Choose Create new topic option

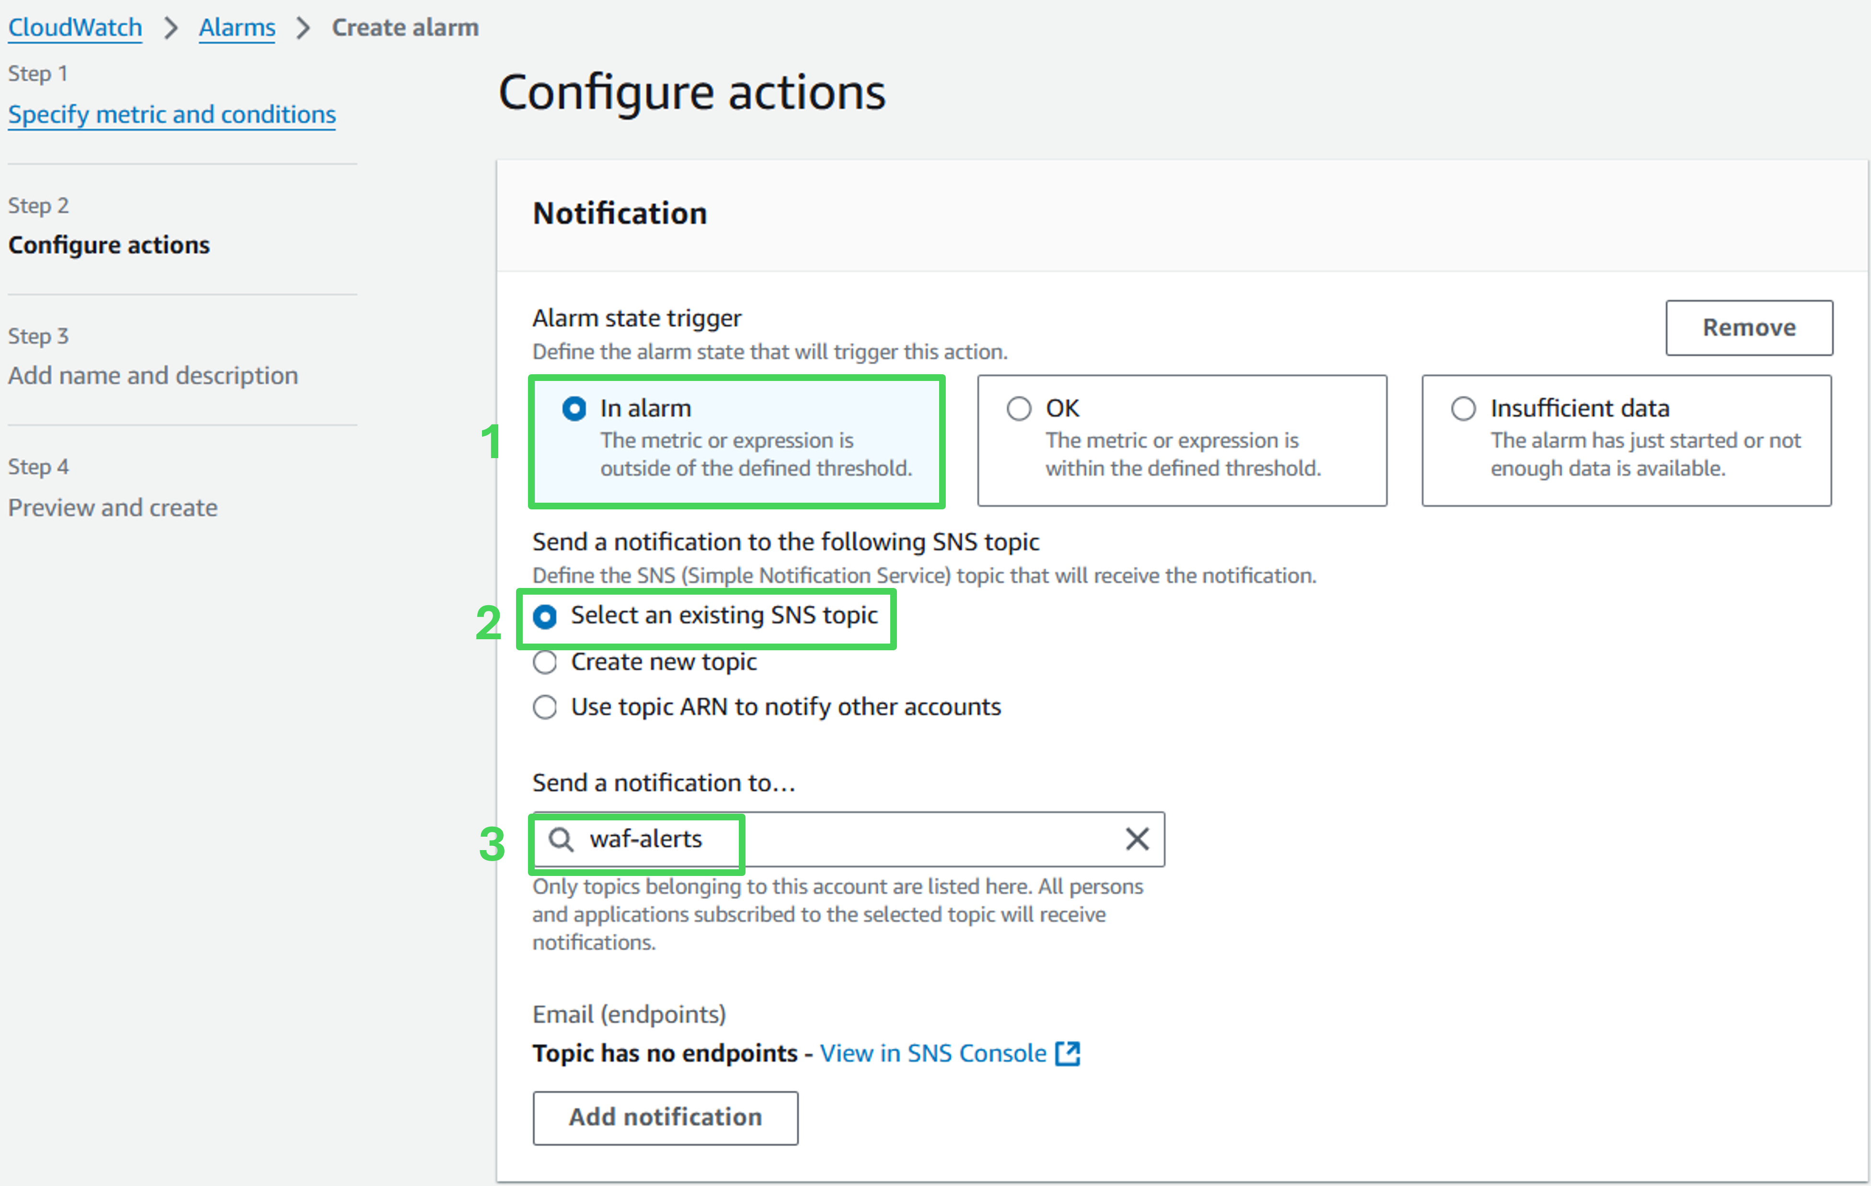(x=545, y=662)
